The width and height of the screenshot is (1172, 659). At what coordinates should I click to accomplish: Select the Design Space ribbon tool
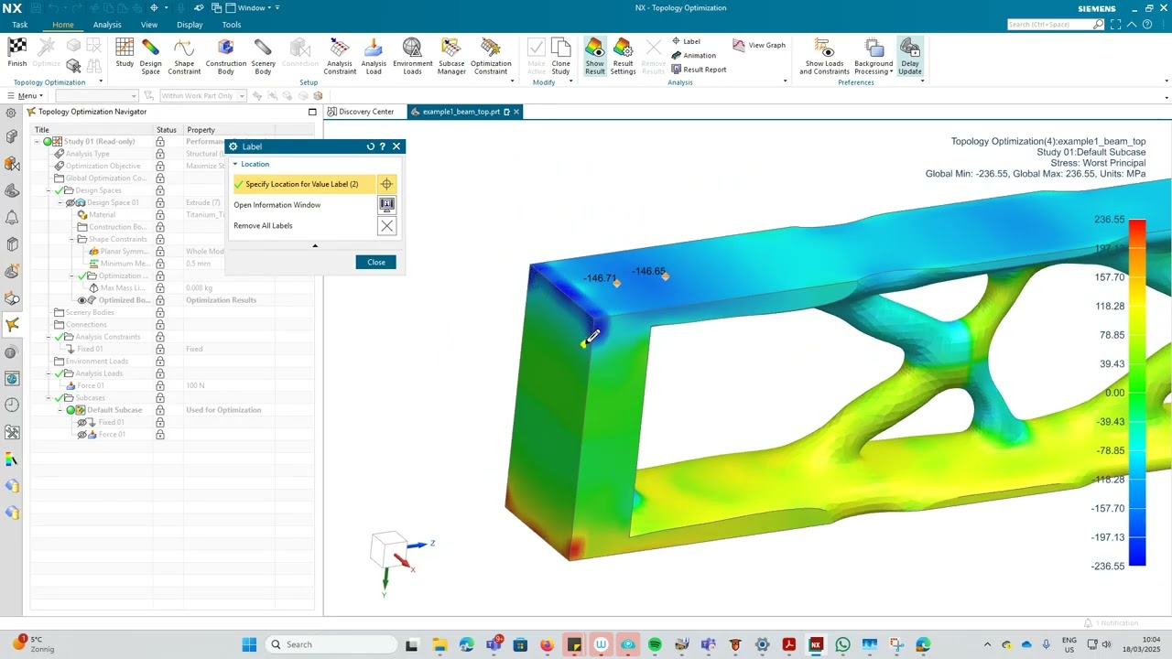150,55
